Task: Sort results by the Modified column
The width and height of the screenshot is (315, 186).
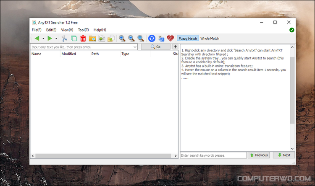Action: [75, 54]
